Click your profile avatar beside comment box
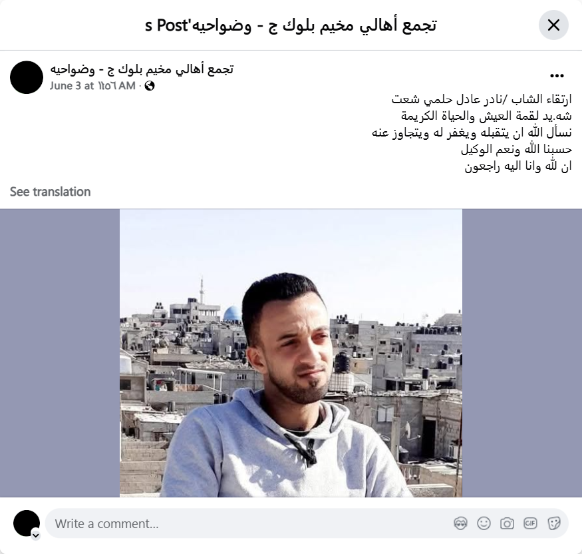The height and width of the screenshot is (554, 582). 27,523
